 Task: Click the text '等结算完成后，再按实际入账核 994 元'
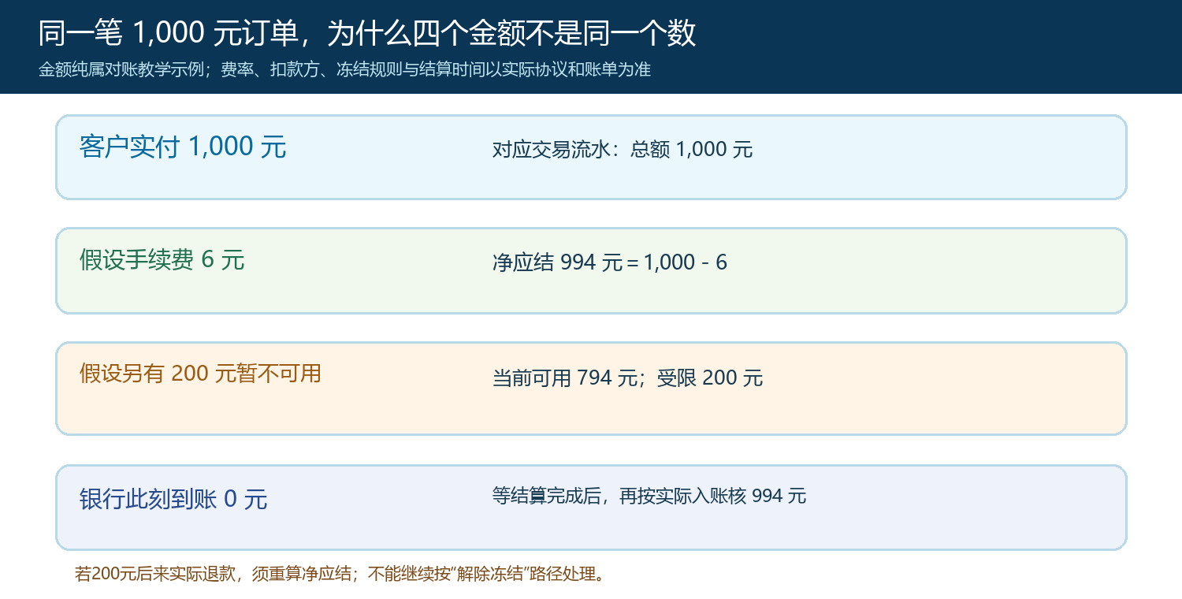(649, 496)
